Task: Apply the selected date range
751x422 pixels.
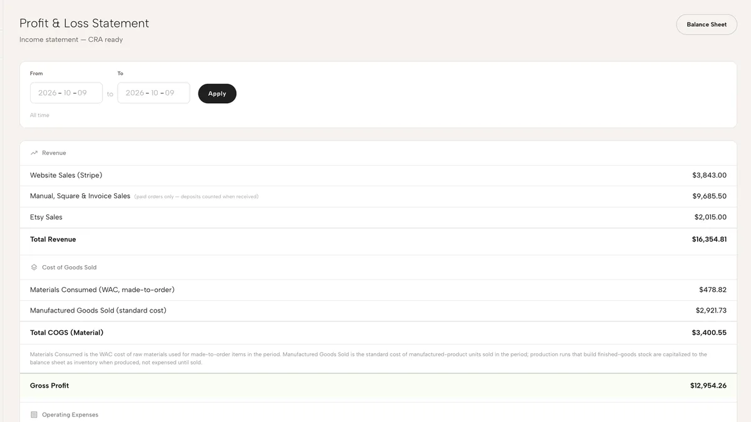Action: pyautogui.click(x=217, y=94)
